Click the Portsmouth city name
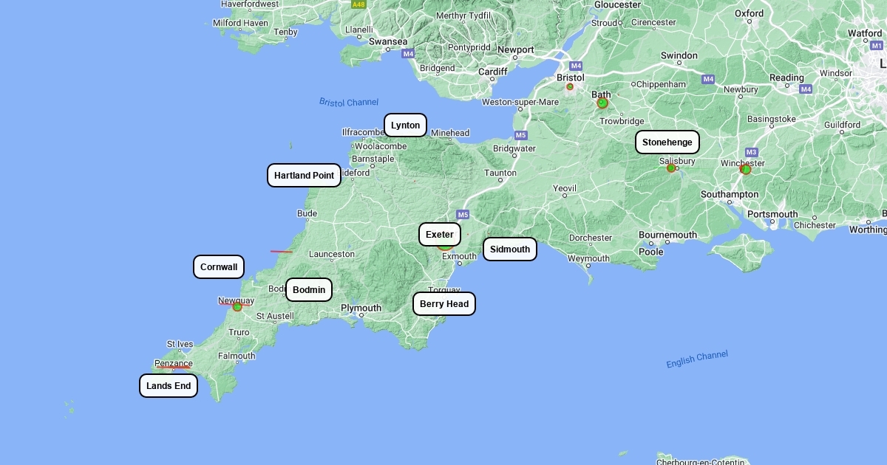This screenshot has width=887, height=465. pyautogui.click(x=772, y=214)
